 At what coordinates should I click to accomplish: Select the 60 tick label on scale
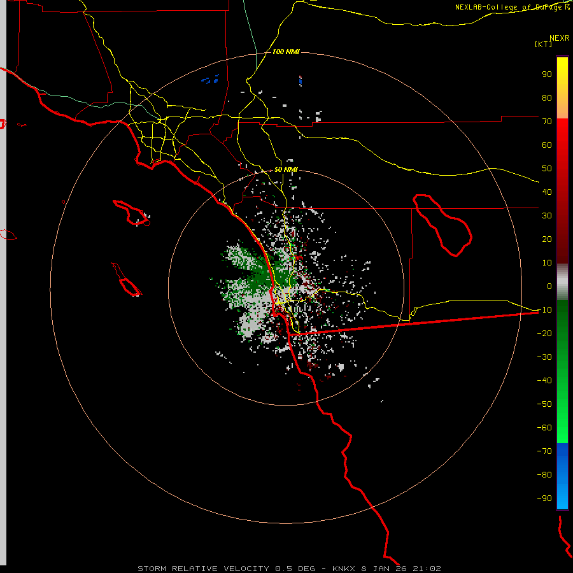click(547, 145)
